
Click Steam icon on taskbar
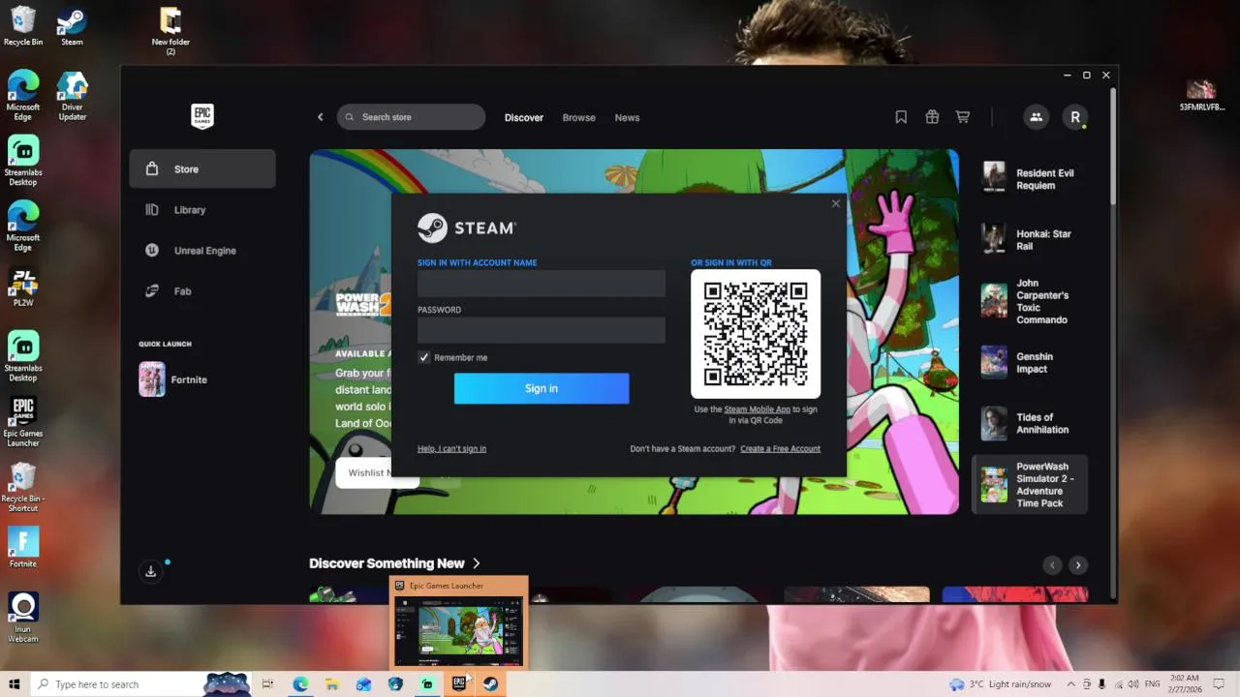491,684
